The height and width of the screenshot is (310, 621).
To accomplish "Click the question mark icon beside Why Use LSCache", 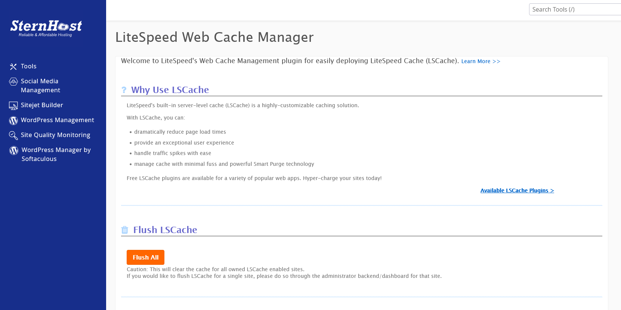I will [124, 90].
